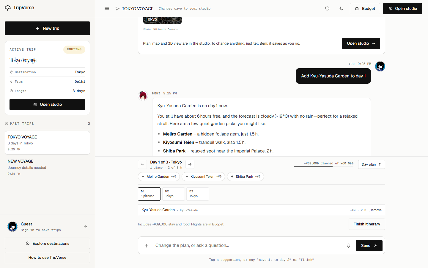This screenshot has width=428, height=268.
Task: Click the Destination pin icon
Action: coord(11,72)
